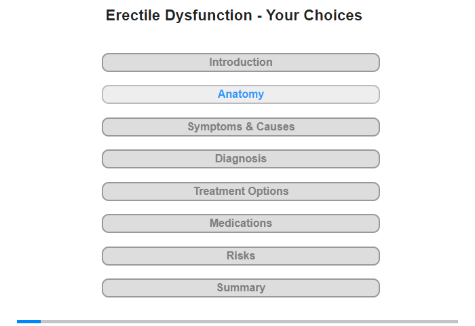The height and width of the screenshot is (326, 475).
Task: Click the gray unfilled portion of progress bar
Action: (249, 321)
